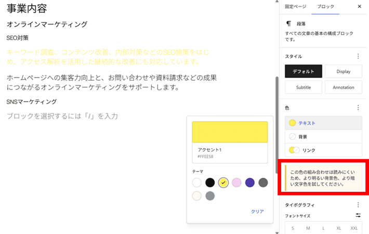Click the SNSマーケティング subheading
The width and height of the screenshot is (369, 234).
click(x=32, y=102)
